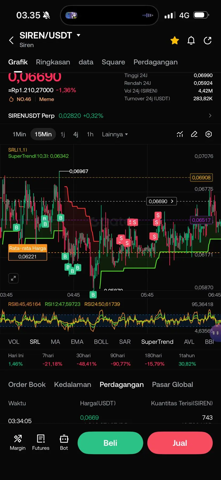Viewport: 221px width, 480px height.
Task: Switch to the Ringkasan tab
Action: (53, 62)
